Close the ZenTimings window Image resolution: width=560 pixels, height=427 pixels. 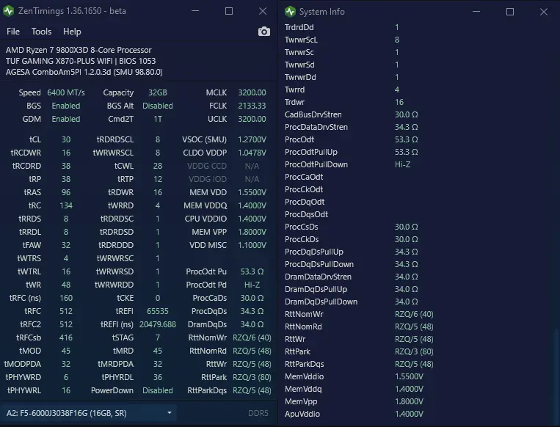click(263, 11)
